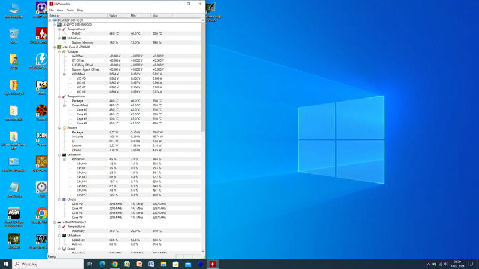Screen dimensions: 479x269
Task: Open the View menu
Action: [x=60, y=10]
